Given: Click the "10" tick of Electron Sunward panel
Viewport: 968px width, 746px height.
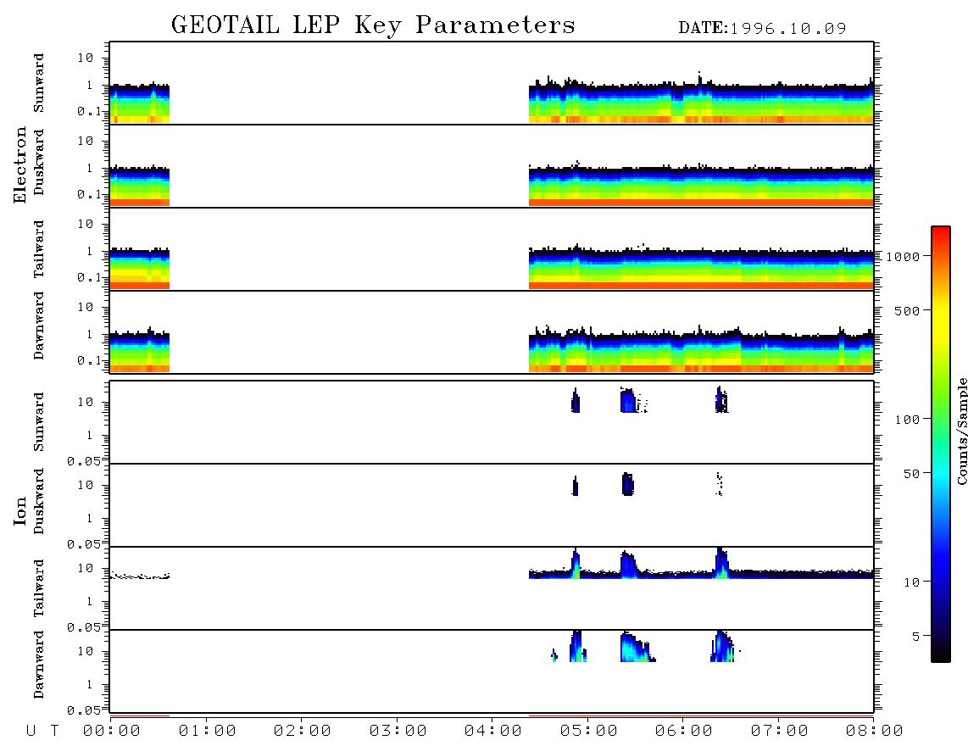Looking at the screenshot, I should pos(86,58).
